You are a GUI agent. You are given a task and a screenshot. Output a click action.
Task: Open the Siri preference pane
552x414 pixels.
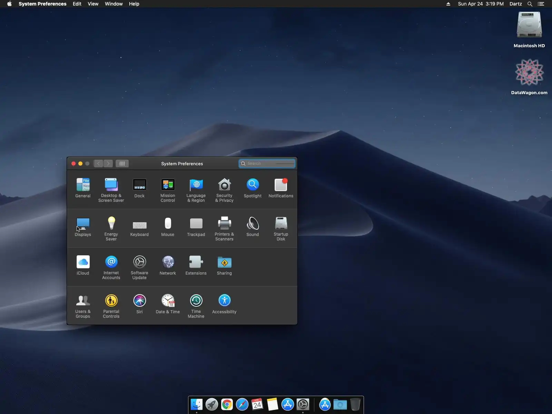click(139, 304)
